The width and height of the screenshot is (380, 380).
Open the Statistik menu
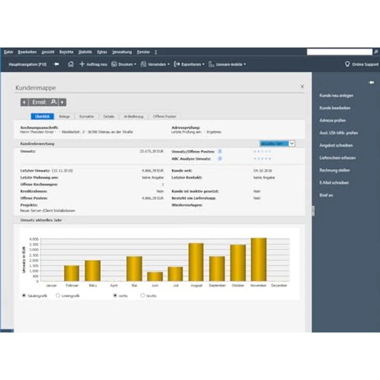85,52
